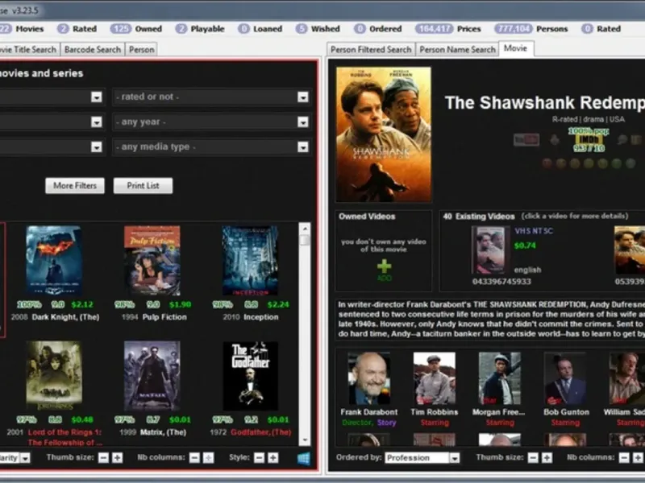The image size is (645, 483).
Task: Open Person Name Search tab
Action: pyautogui.click(x=457, y=50)
